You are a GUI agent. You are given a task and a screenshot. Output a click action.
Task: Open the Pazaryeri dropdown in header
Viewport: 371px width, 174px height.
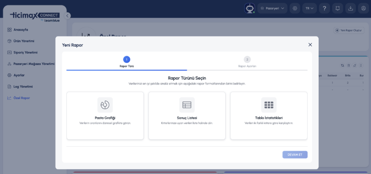point(272,8)
